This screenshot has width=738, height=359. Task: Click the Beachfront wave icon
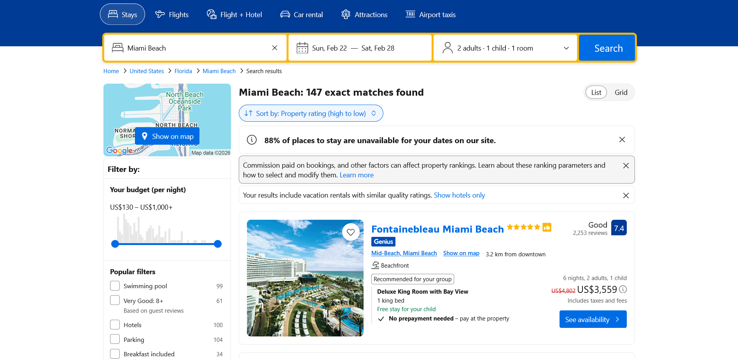(x=375, y=265)
